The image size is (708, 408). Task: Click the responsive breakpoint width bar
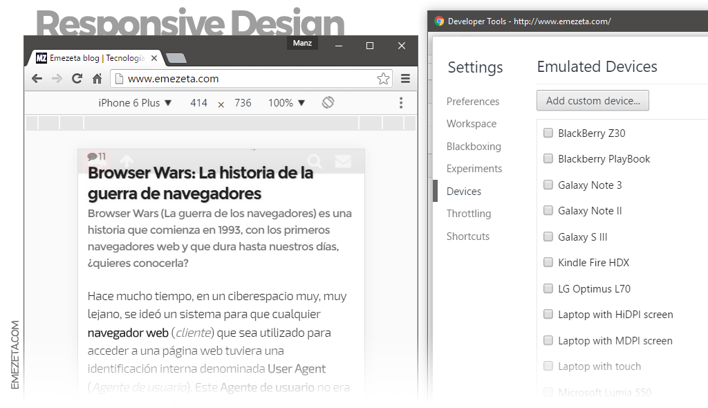tap(221, 123)
